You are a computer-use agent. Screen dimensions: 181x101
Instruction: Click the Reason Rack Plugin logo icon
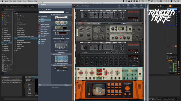[74, 6]
